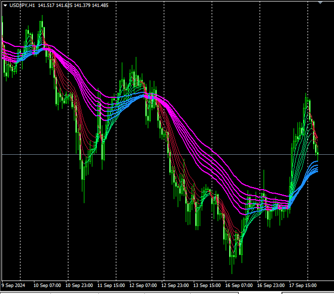The width and height of the screenshot is (334, 294).
Task: Click the horizontal gray price level line
Action: click(x=150, y=154)
